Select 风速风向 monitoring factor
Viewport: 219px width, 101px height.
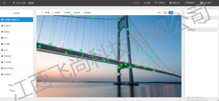point(16,26)
